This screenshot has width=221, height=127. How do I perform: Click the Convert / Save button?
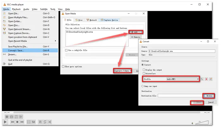click(122, 71)
